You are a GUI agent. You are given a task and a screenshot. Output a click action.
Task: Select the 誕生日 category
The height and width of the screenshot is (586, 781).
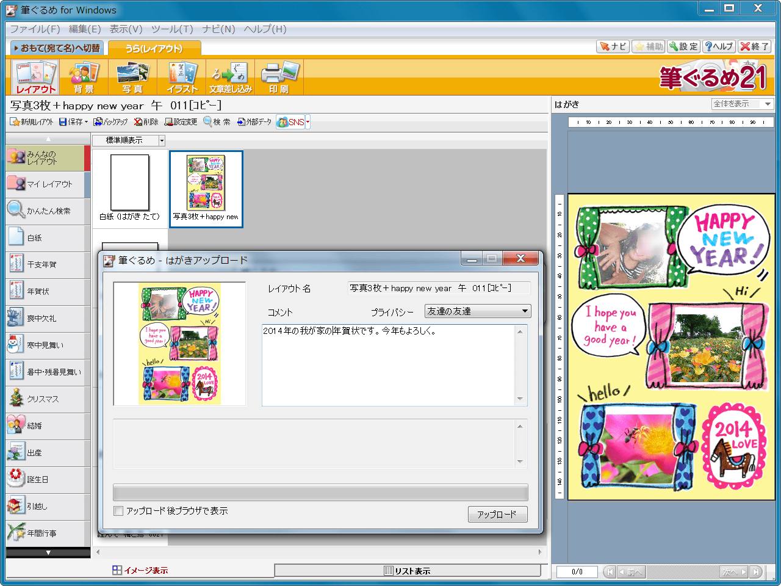(48, 480)
